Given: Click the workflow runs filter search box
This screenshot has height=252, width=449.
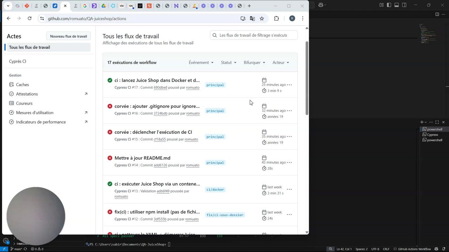Looking at the screenshot, I should [x=254, y=35].
